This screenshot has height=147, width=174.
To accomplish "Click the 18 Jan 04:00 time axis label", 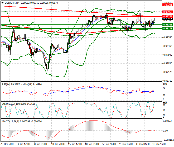I will (92, 144).
